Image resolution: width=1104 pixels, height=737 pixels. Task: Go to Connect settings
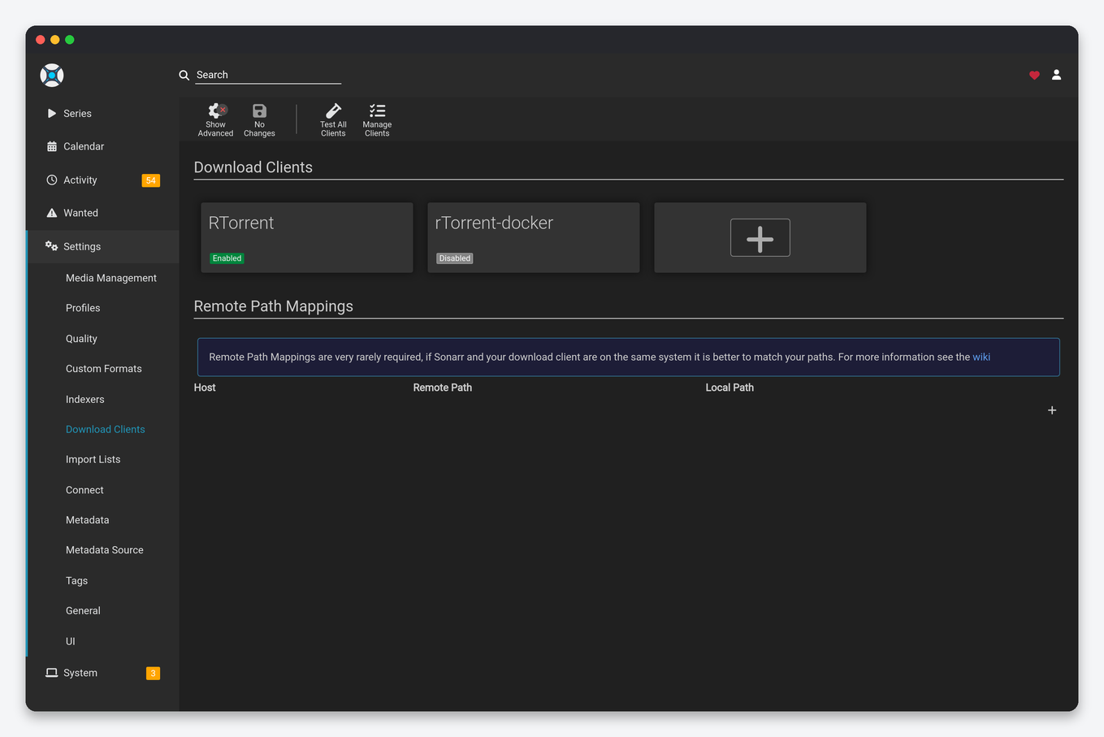(84, 491)
